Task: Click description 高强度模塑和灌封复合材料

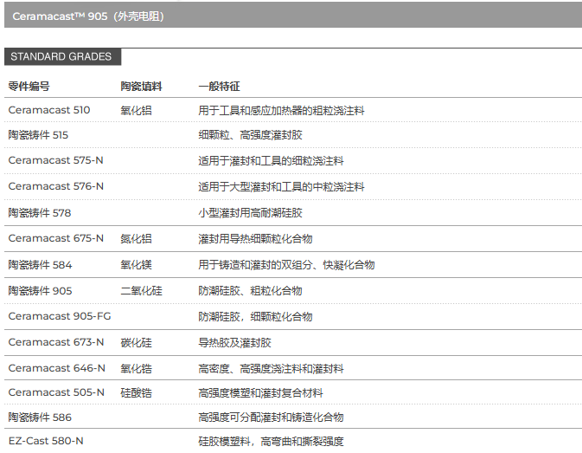Action: click(x=260, y=393)
